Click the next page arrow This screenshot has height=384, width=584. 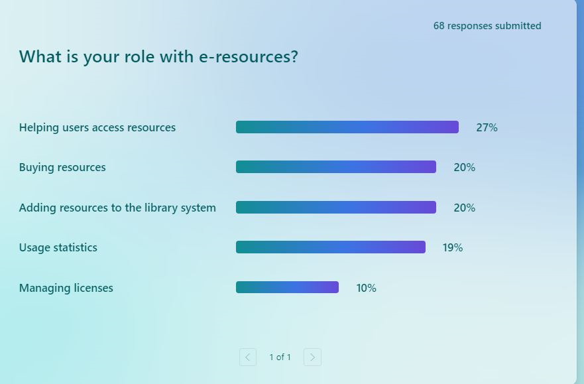click(x=312, y=357)
